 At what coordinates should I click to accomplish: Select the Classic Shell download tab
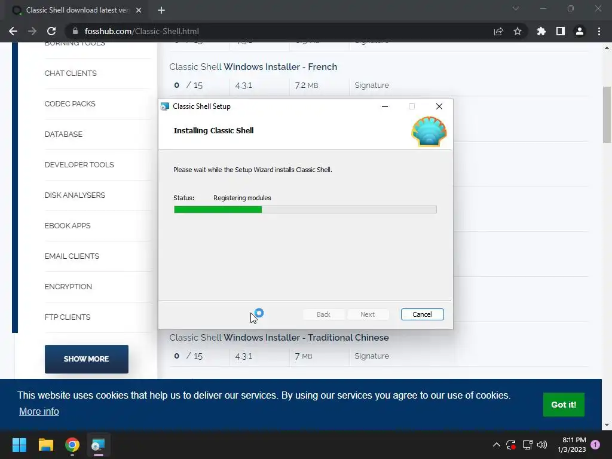[x=77, y=10]
